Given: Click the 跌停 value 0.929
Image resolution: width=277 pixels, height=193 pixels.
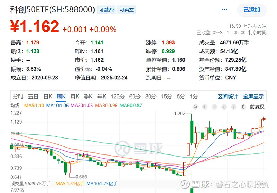Looking at the screenshot, I should pos(168,51).
